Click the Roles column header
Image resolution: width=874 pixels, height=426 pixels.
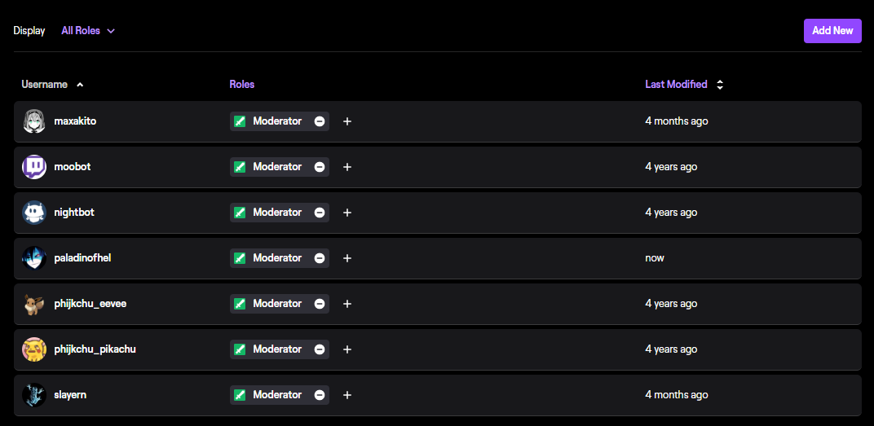coord(242,85)
